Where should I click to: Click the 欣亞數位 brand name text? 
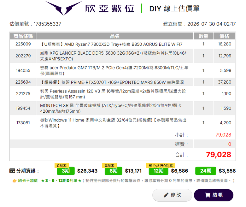pyautogui.click(x=110, y=9)
